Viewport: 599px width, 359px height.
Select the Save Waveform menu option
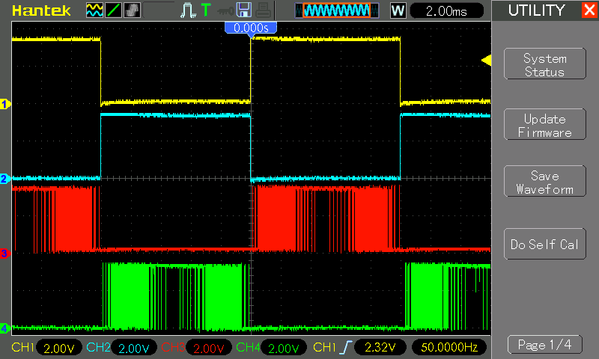pyautogui.click(x=544, y=182)
